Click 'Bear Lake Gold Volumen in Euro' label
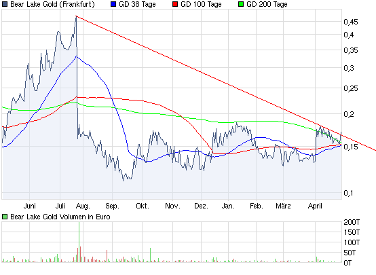Viewport: 376px width, 275px height. (60, 217)
